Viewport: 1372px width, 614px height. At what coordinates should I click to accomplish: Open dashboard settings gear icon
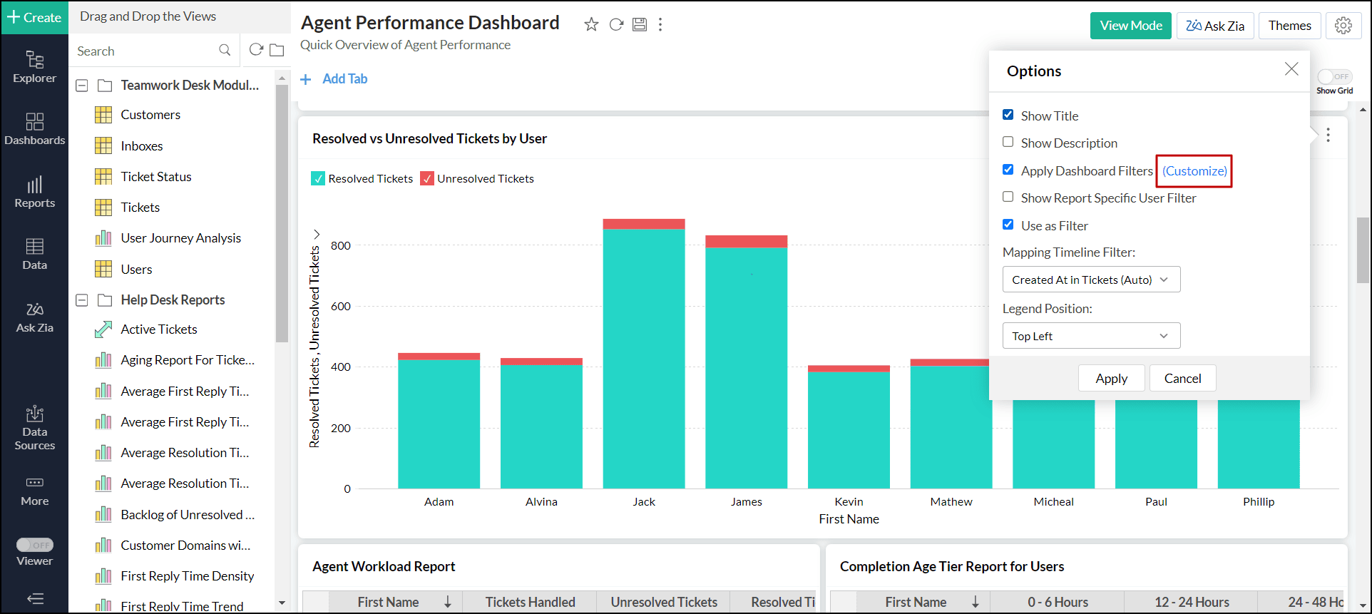coord(1343,26)
